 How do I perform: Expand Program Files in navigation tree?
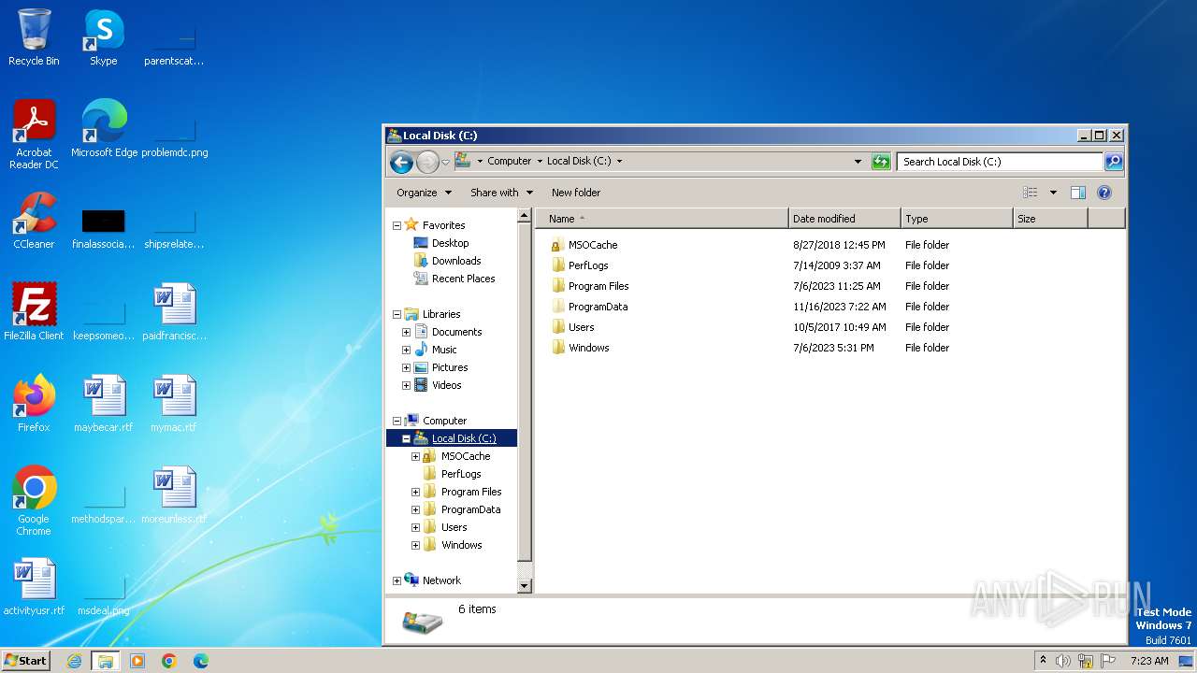[415, 492]
